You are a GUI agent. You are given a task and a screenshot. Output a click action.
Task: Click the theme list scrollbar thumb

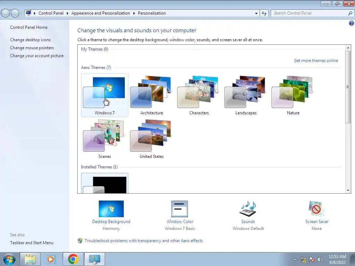(x=348, y=87)
